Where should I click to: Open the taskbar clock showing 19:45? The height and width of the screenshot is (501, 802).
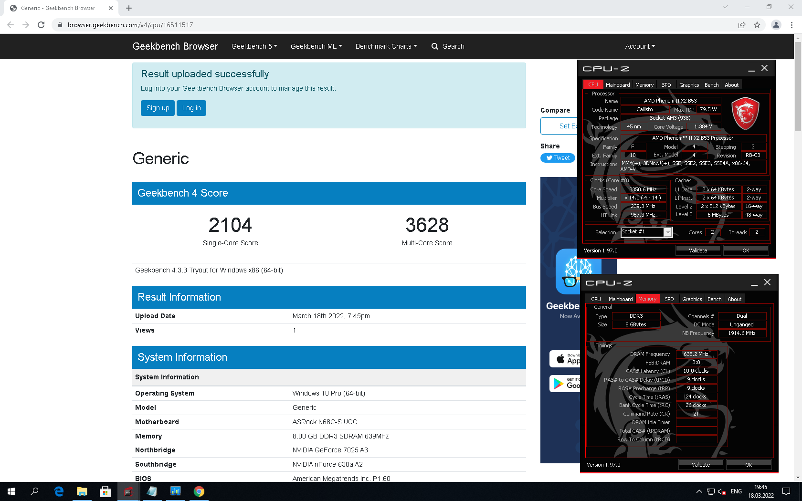click(x=761, y=491)
